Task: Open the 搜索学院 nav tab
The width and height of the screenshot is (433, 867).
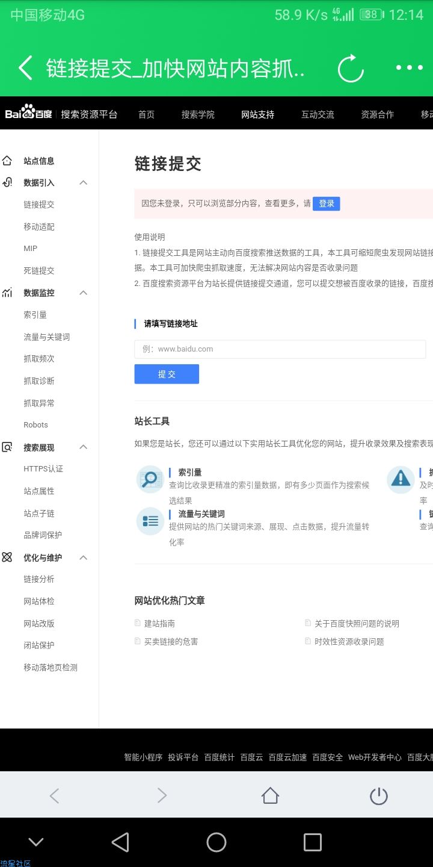Action: 198,114
